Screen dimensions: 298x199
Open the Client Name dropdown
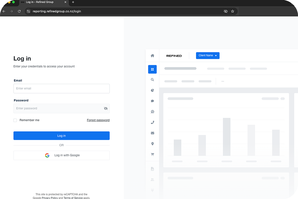[208, 55]
